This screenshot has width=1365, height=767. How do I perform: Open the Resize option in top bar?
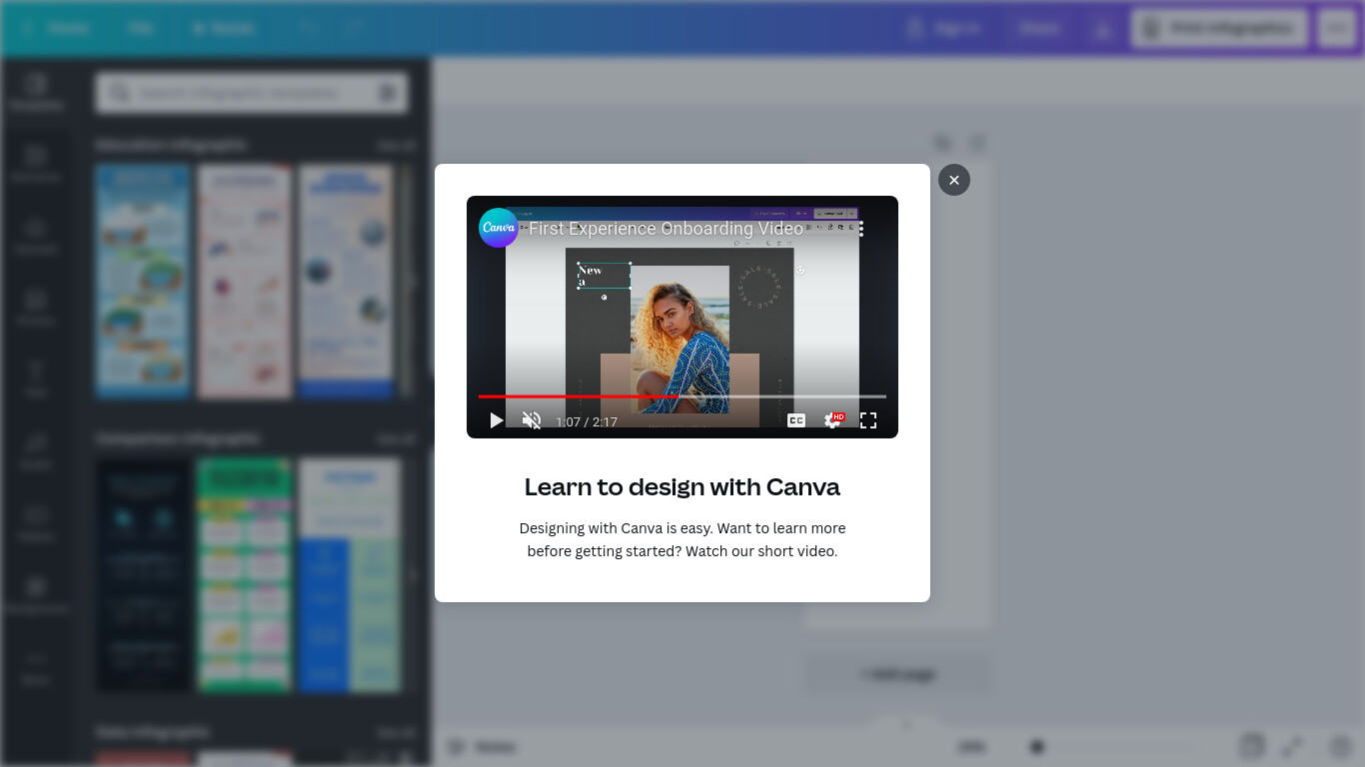[x=223, y=28]
